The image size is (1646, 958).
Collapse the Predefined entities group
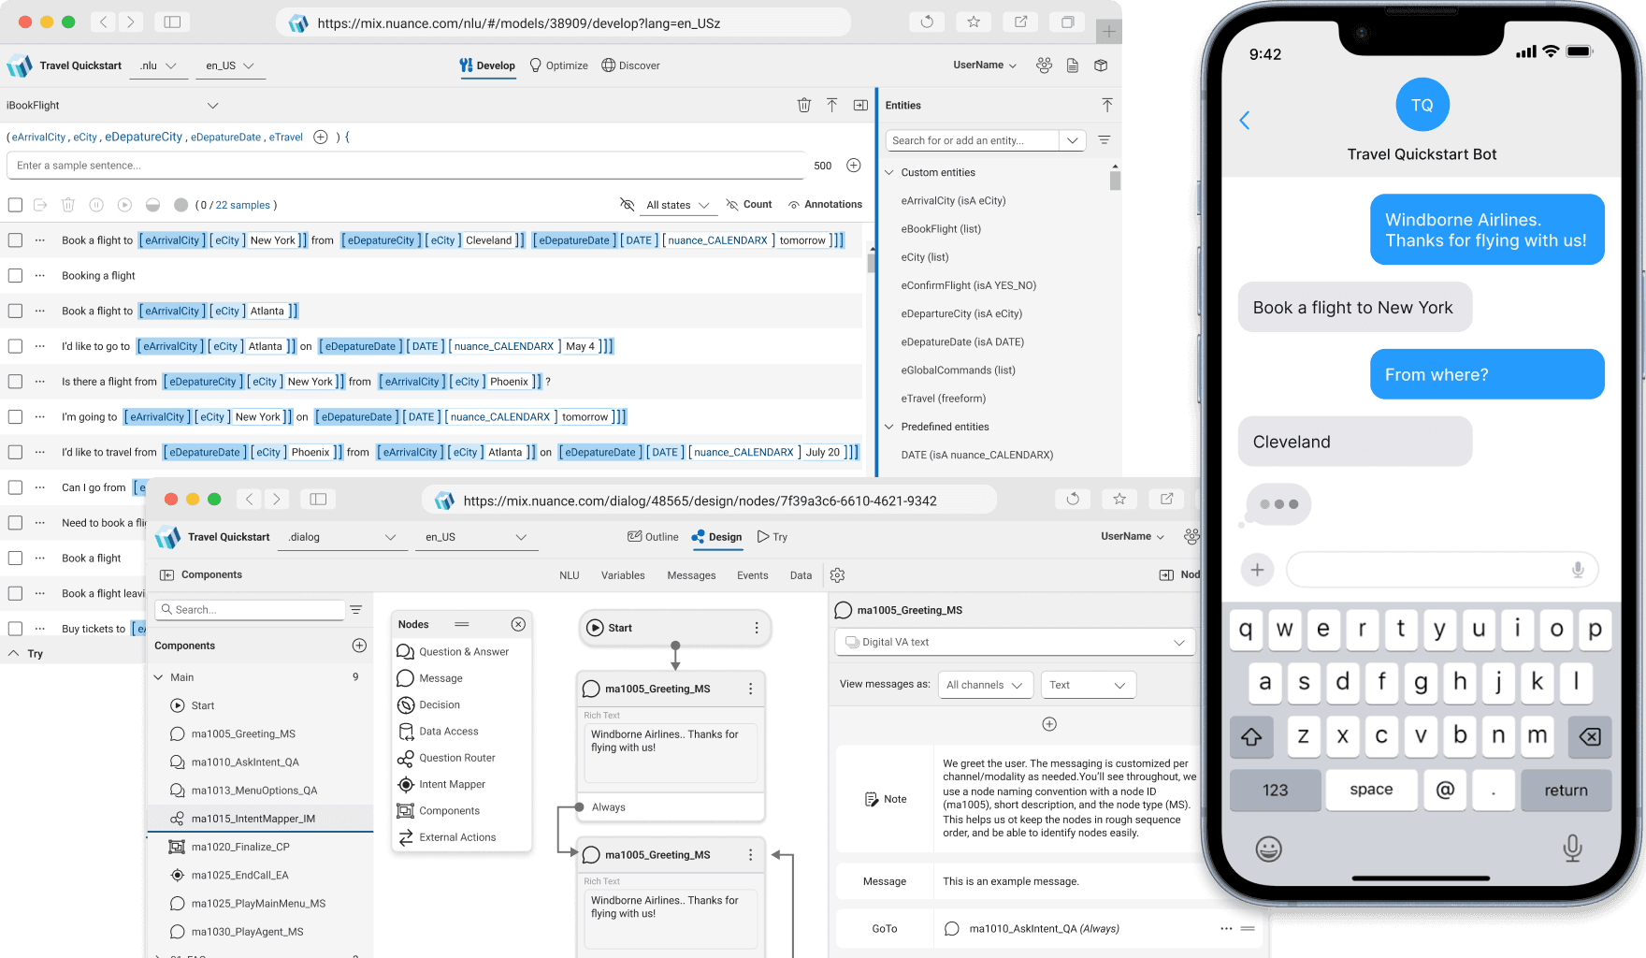(889, 427)
